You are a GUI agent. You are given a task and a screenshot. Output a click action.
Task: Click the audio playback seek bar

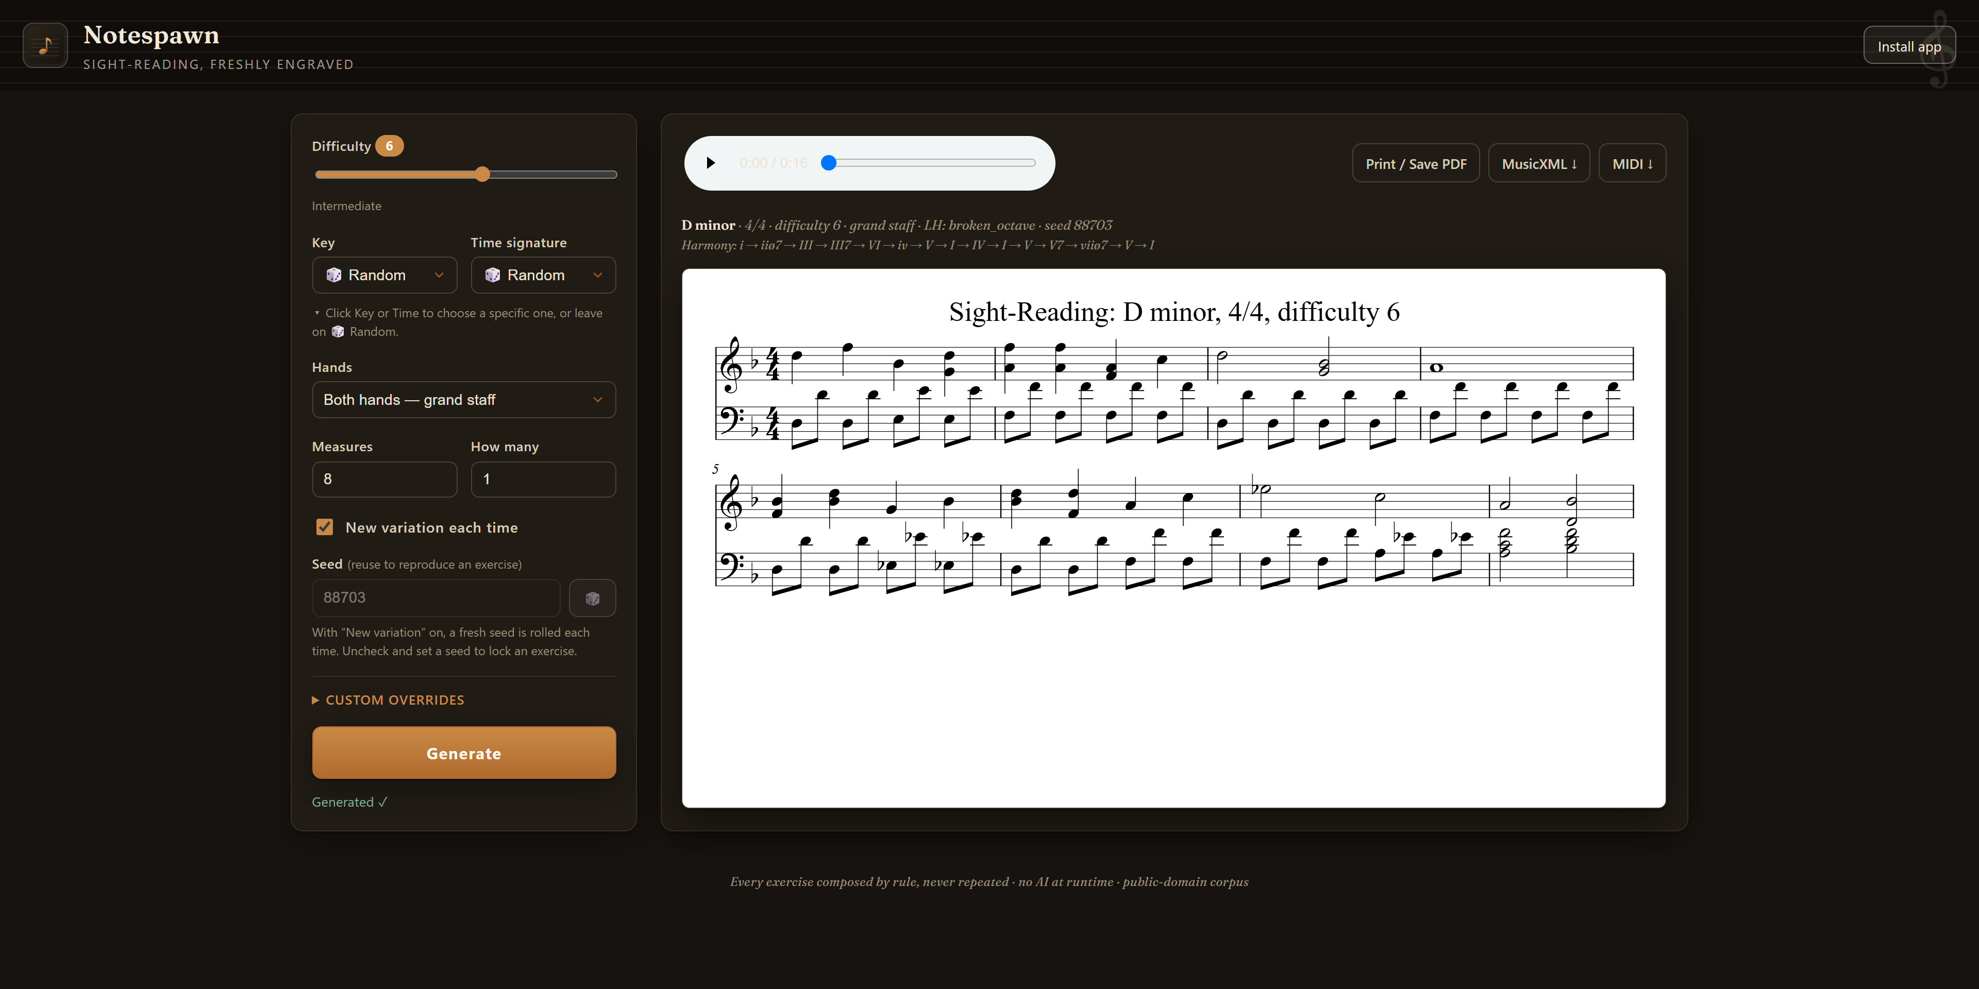click(929, 163)
